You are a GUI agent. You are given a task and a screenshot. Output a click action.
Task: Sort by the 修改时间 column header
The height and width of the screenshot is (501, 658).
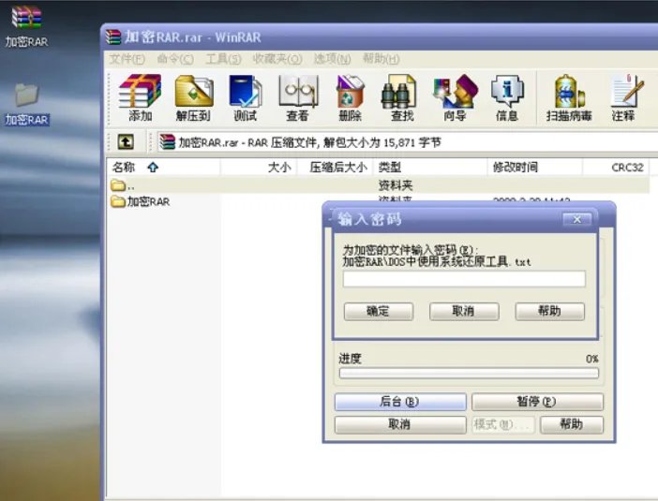(x=534, y=168)
